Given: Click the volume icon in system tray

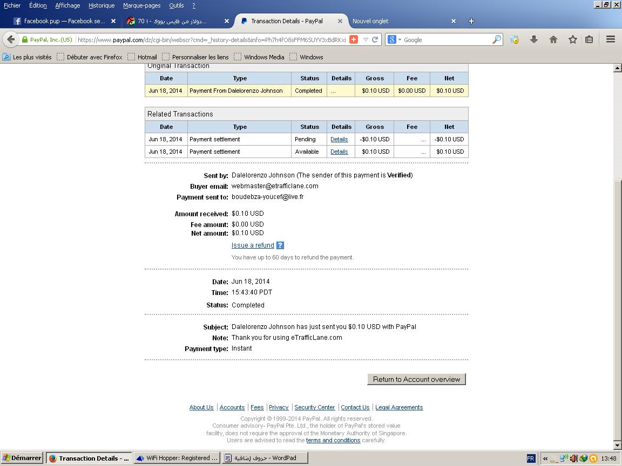Looking at the screenshot, I should pyautogui.click(x=573, y=458).
